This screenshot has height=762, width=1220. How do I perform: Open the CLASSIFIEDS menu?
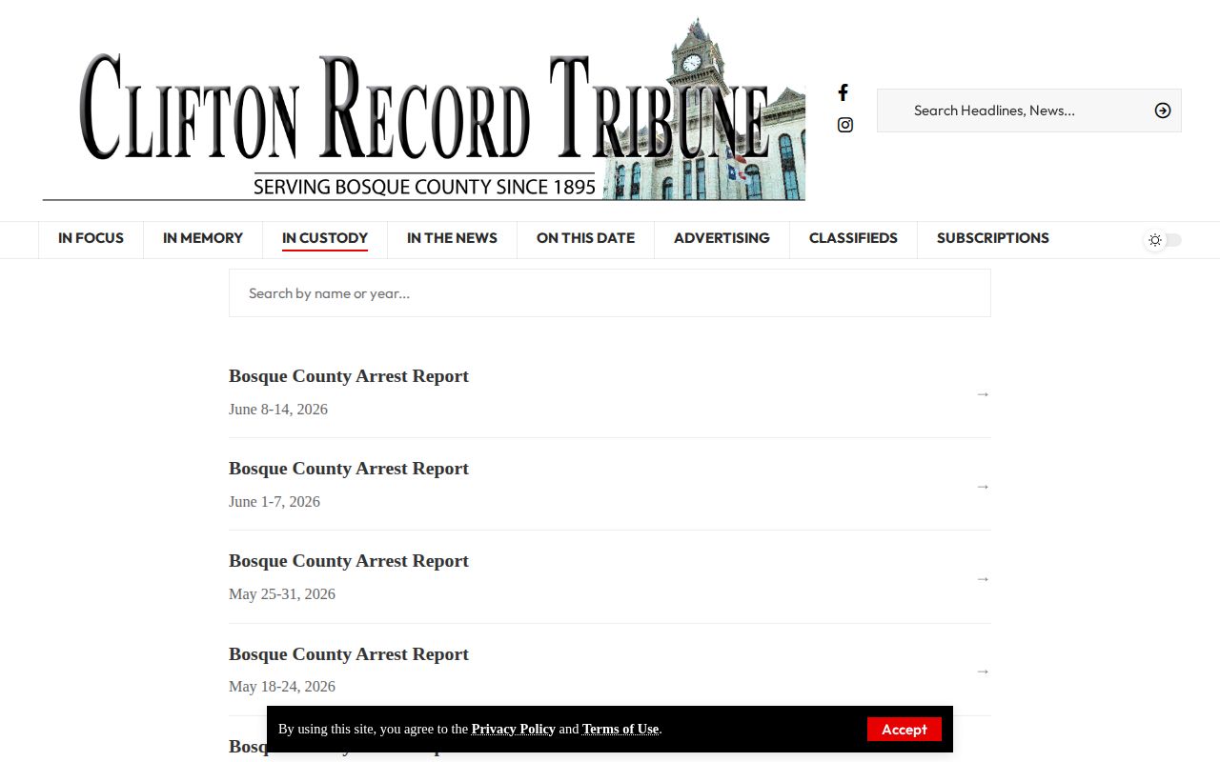pos(853,238)
